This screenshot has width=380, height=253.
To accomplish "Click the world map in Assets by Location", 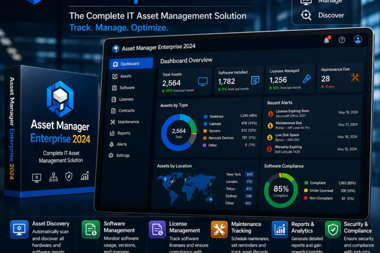I will (x=187, y=188).
